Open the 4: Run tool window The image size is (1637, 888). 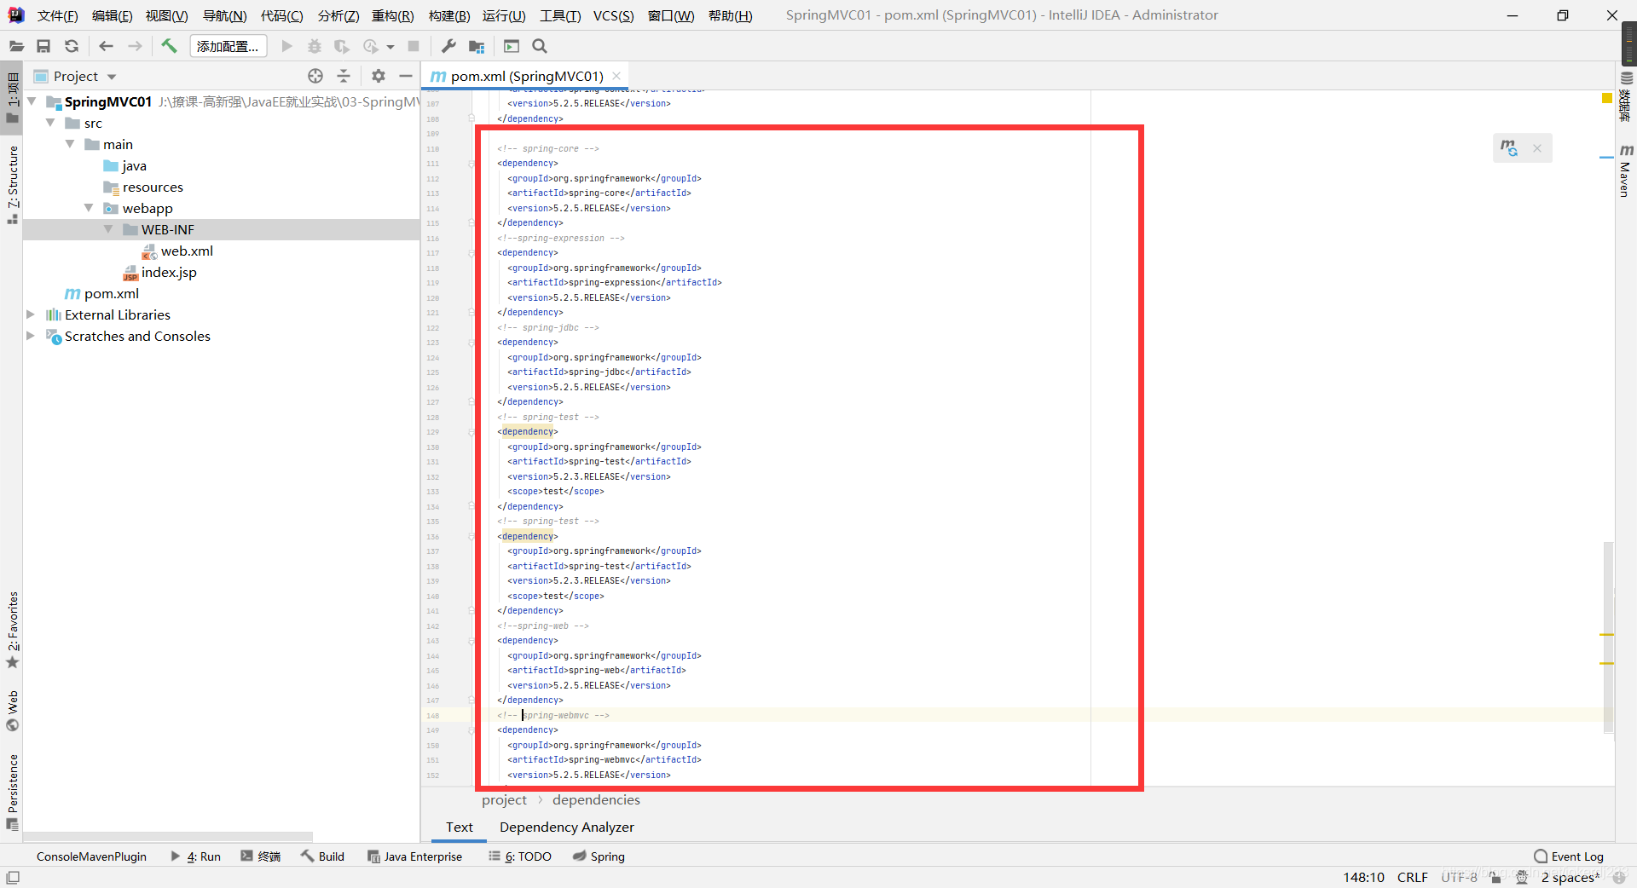[x=195, y=856]
